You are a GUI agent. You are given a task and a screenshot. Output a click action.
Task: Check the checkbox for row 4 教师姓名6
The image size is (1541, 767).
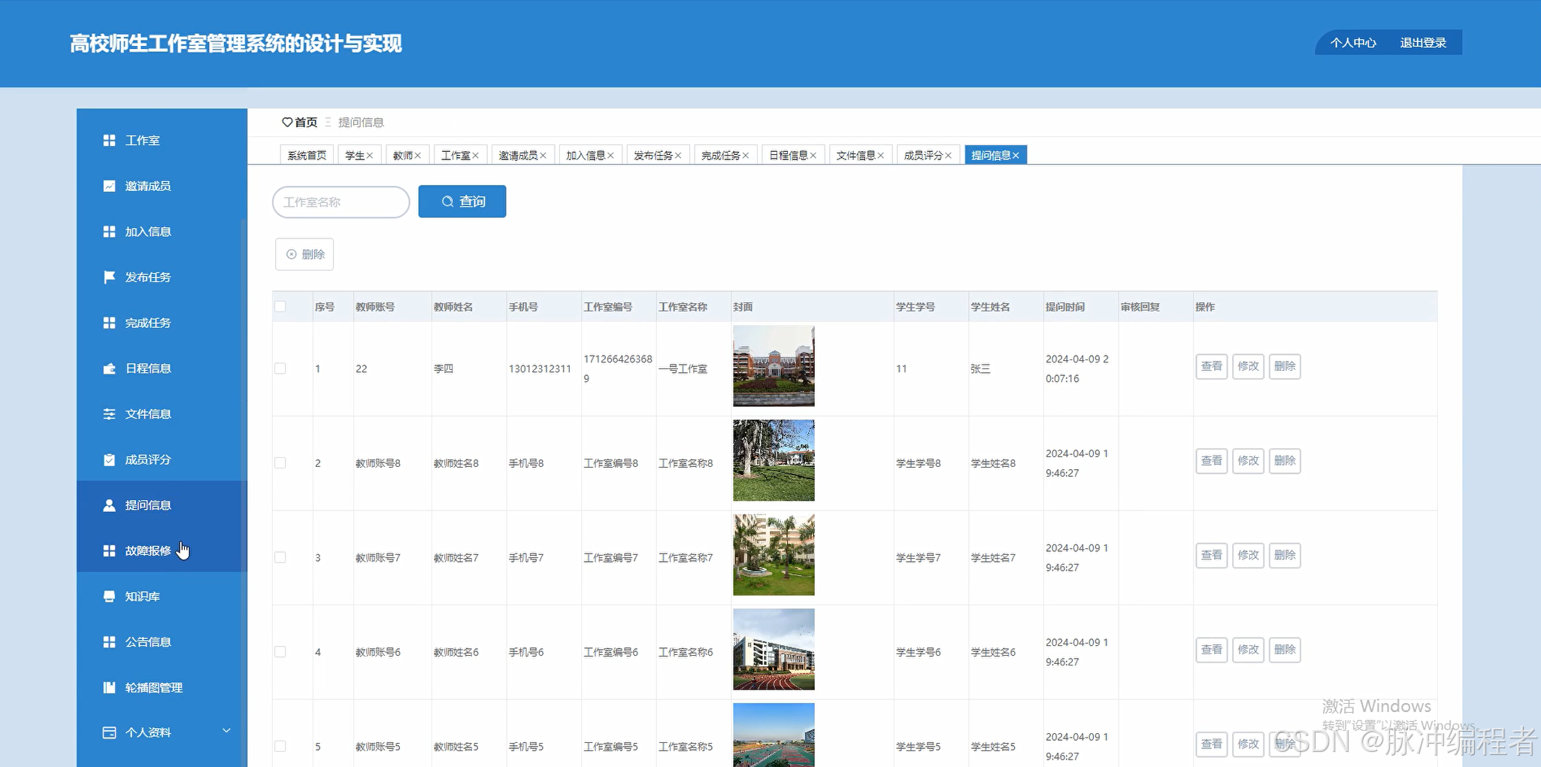[280, 652]
